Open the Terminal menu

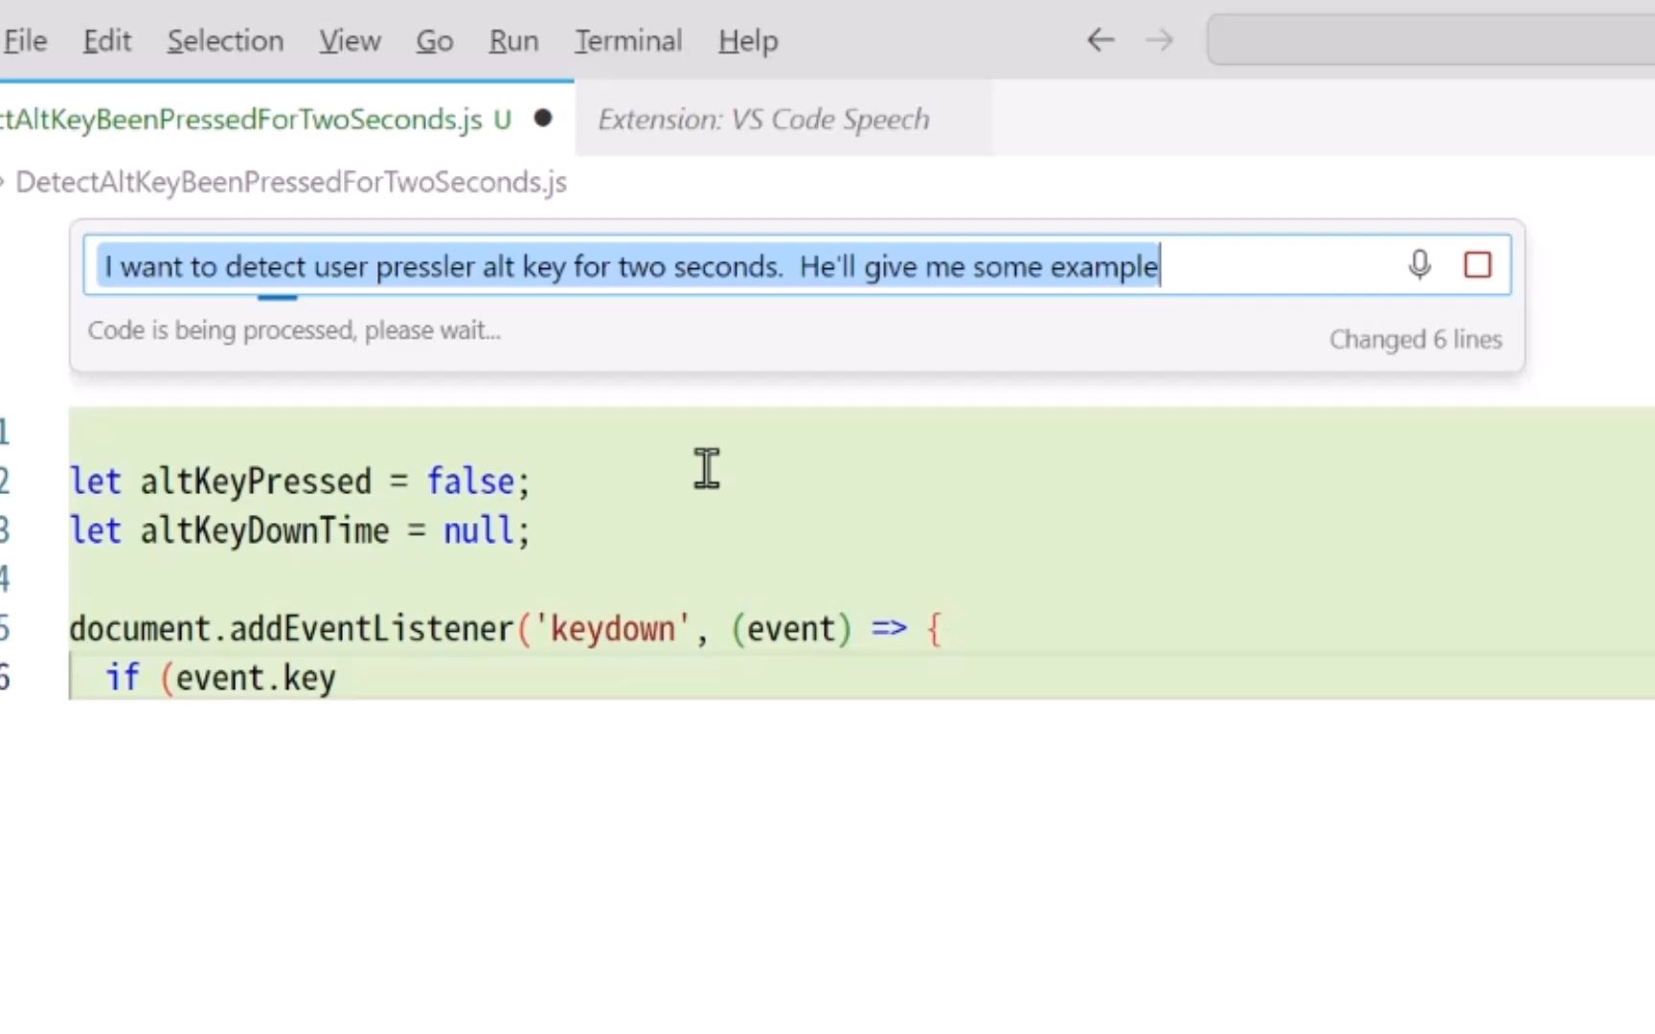tap(628, 40)
